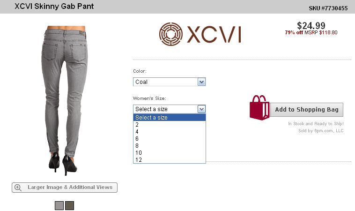Open the Color dropdown arrow
The image size is (355, 211).
201,82
